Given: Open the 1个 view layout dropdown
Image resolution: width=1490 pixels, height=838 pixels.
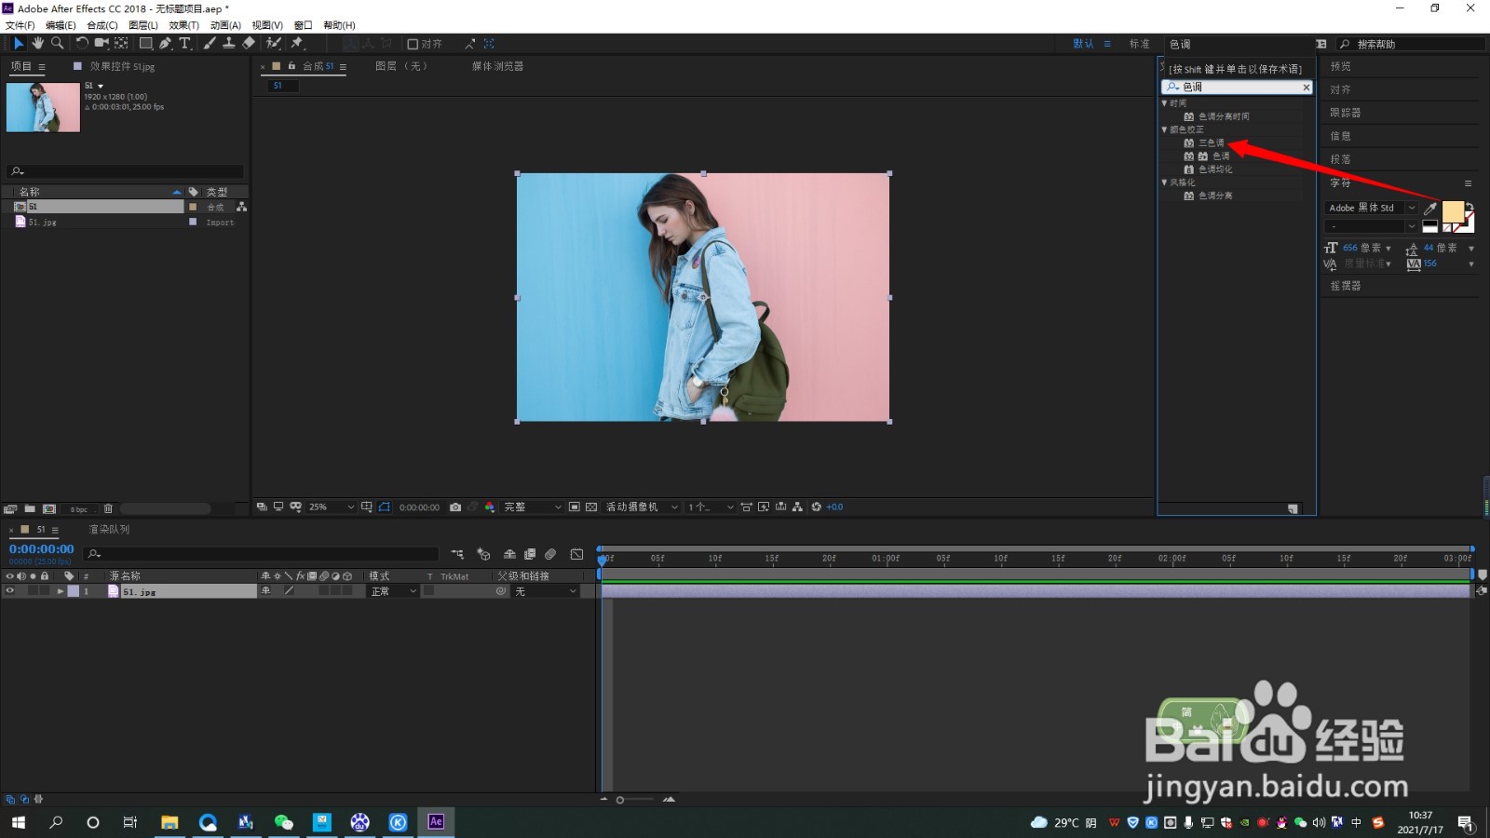Looking at the screenshot, I should pos(711,507).
